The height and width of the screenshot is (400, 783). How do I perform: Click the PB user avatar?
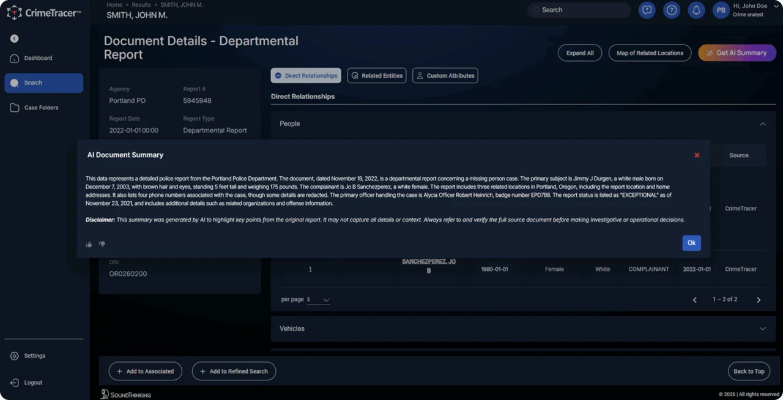pos(721,10)
